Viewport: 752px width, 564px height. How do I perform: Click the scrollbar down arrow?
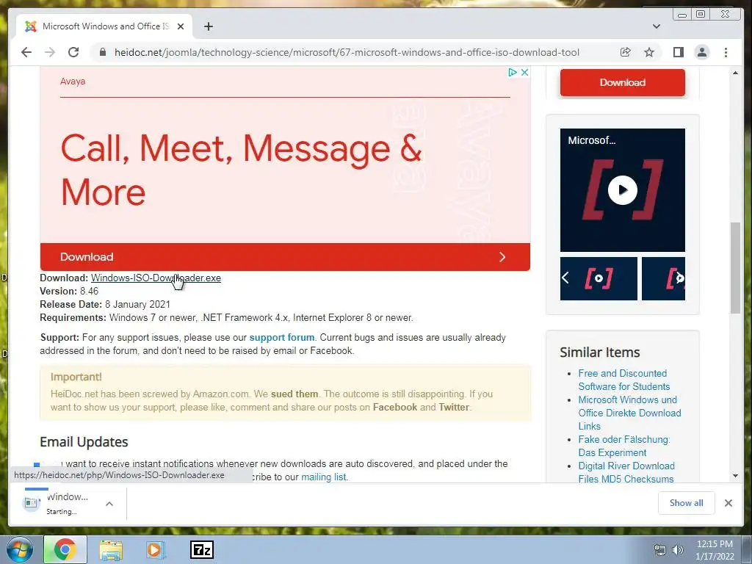[735, 476]
